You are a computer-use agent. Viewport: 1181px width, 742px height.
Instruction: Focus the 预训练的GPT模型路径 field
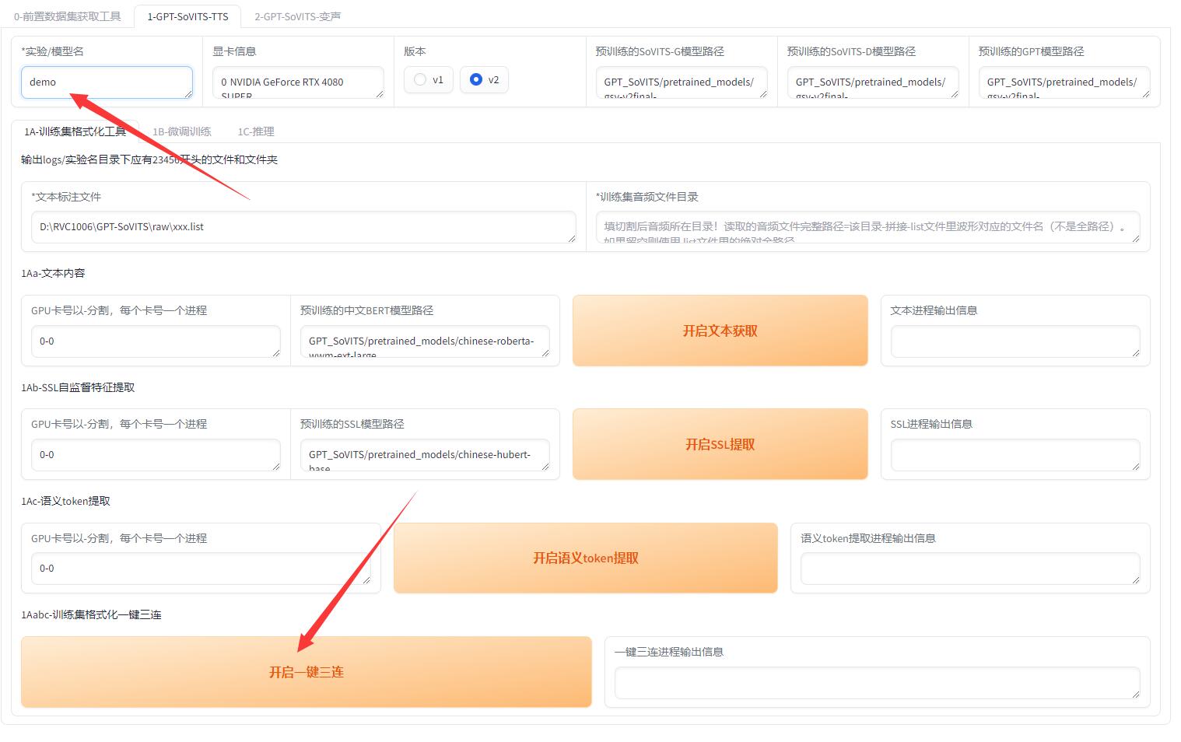(x=1064, y=82)
